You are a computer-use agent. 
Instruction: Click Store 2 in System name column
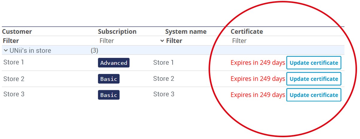[x=163, y=79]
